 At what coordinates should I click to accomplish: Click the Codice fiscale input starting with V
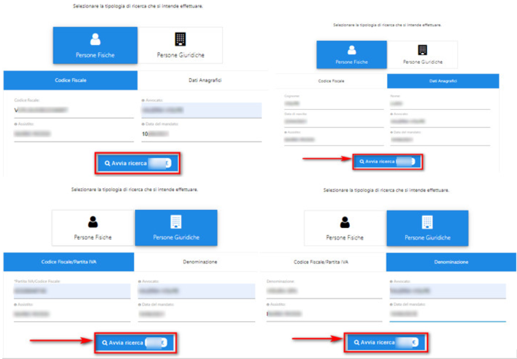pyautogui.click(x=73, y=110)
